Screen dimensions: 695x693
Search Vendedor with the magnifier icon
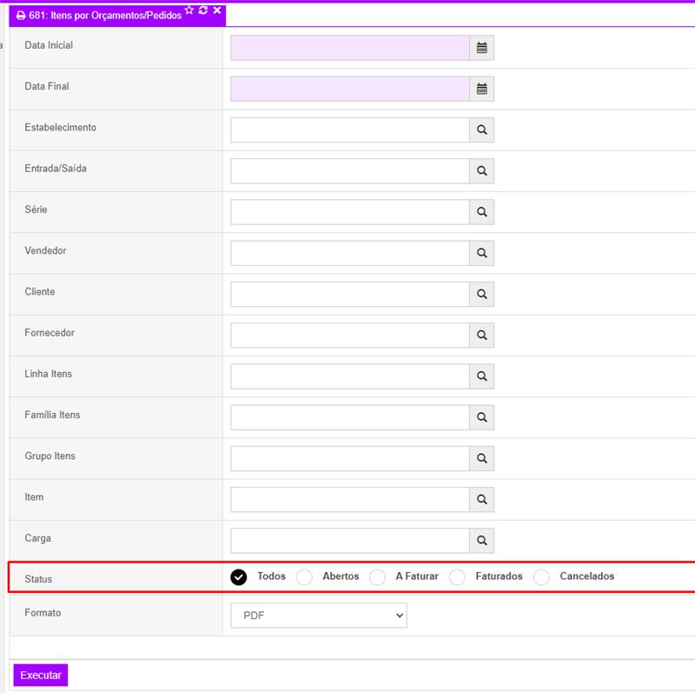[x=482, y=253]
